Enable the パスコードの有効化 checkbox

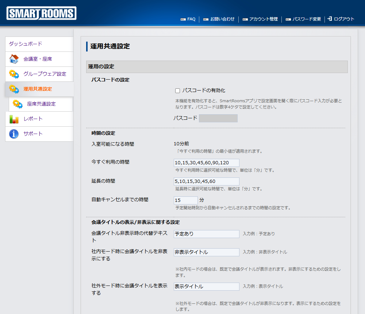coord(178,91)
